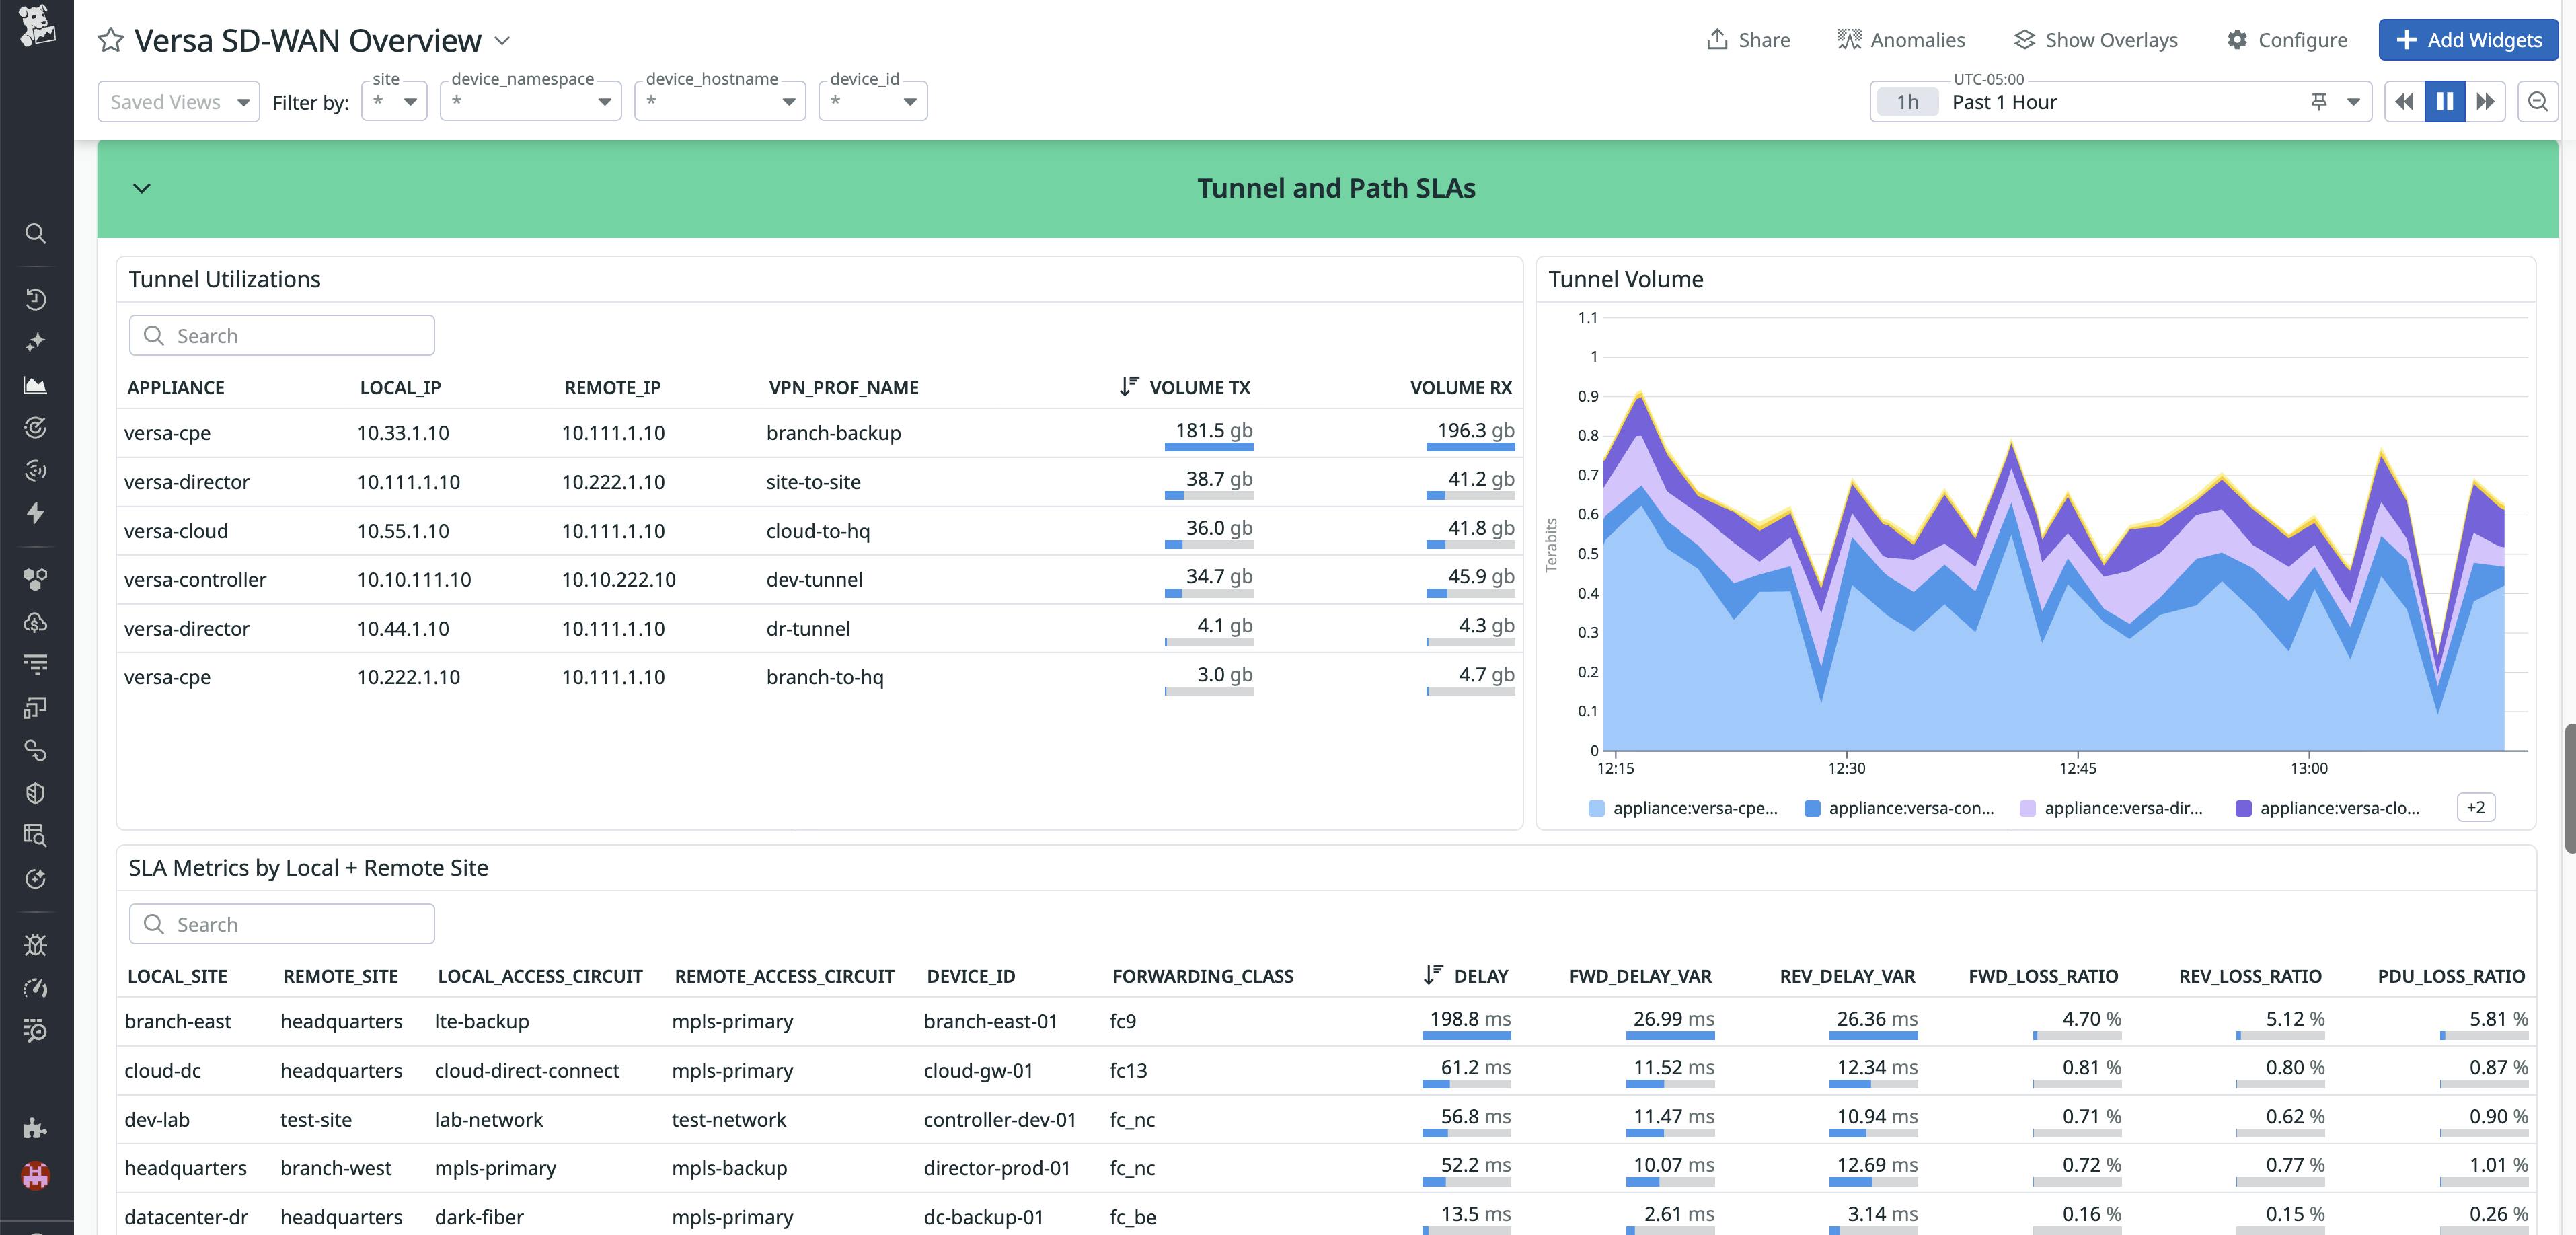The width and height of the screenshot is (2576, 1235).
Task: Click the search field in Tunnel Utilizations
Action: (x=281, y=335)
